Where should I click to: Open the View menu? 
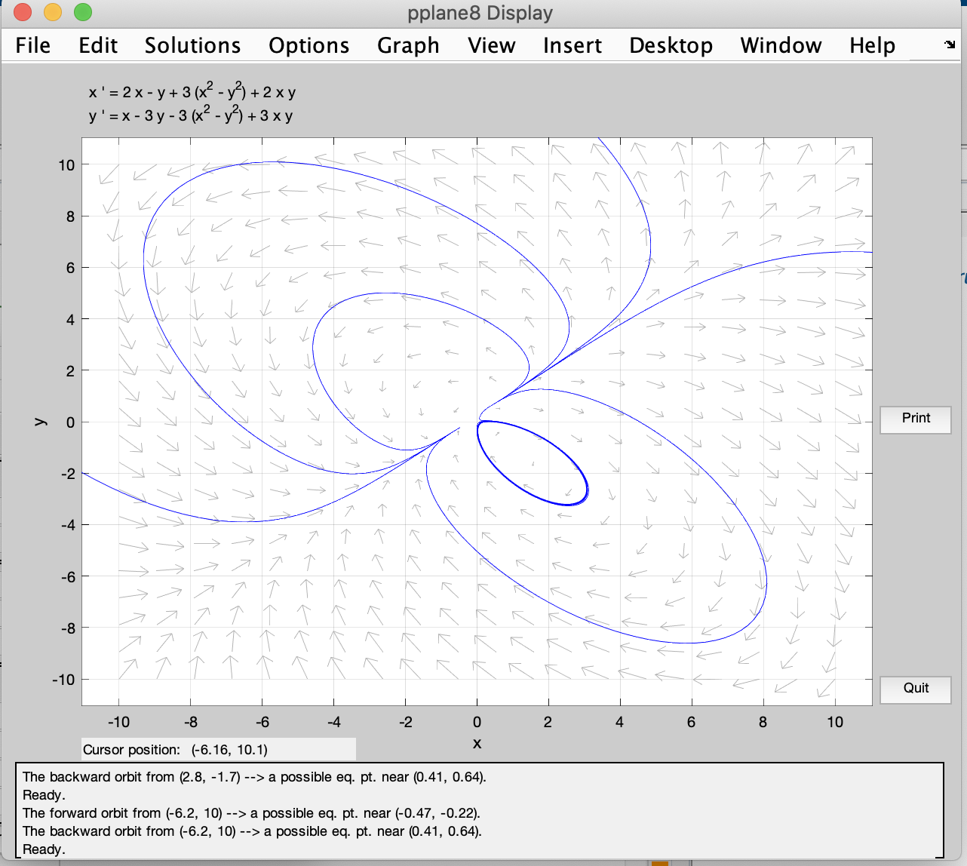[491, 45]
